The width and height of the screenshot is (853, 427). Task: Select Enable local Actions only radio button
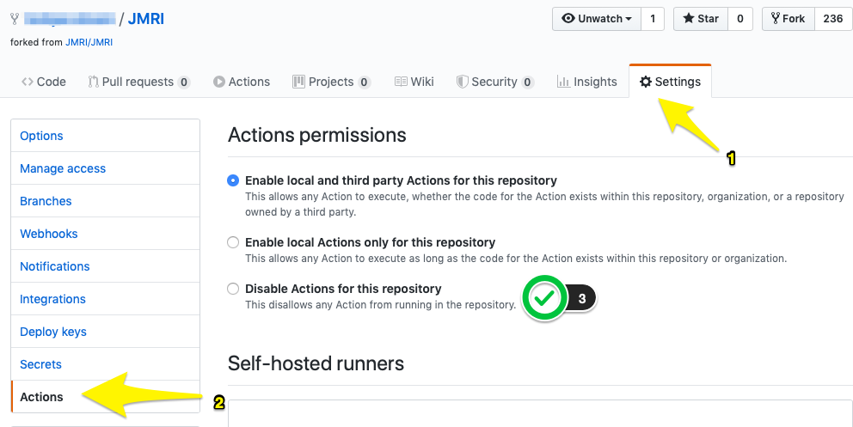pos(233,242)
